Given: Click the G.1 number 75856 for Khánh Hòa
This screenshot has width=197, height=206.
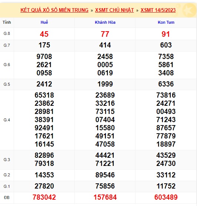Looking at the screenshot, I should click(x=105, y=186).
